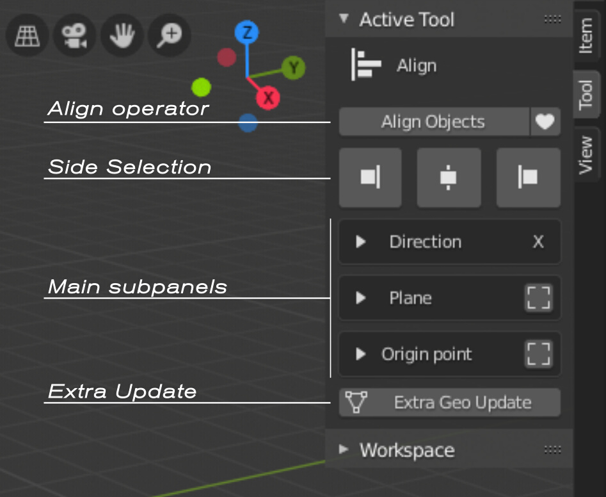Click the box-select icon beside Plane
606x497 pixels.
click(539, 298)
